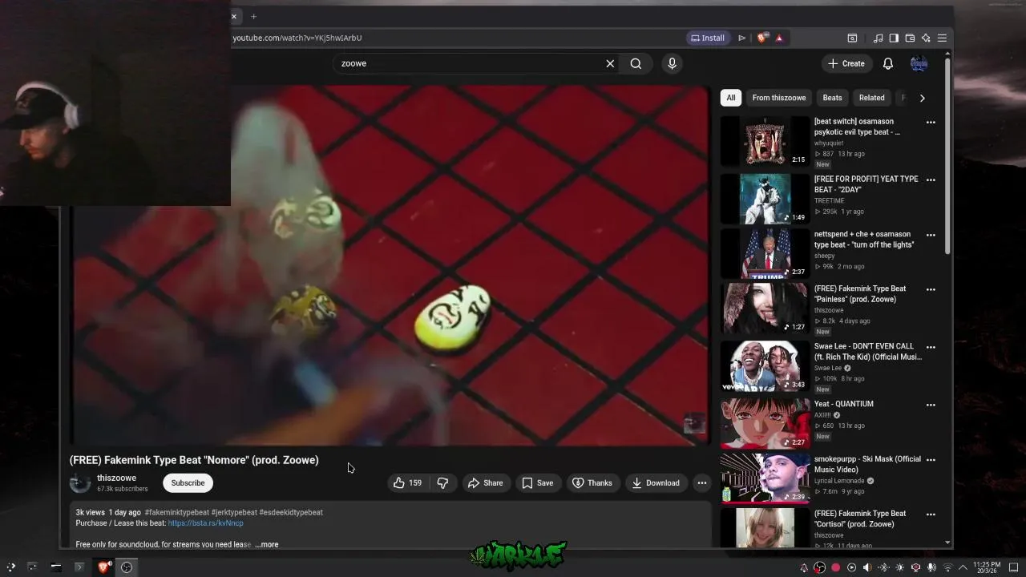Click the Share button
The image size is (1026, 577).
pos(486,482)
